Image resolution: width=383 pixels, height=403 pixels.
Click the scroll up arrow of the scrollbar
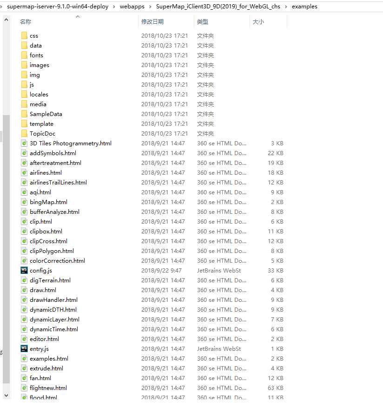6,20
